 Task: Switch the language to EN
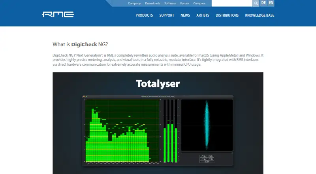tap(271, 3)
